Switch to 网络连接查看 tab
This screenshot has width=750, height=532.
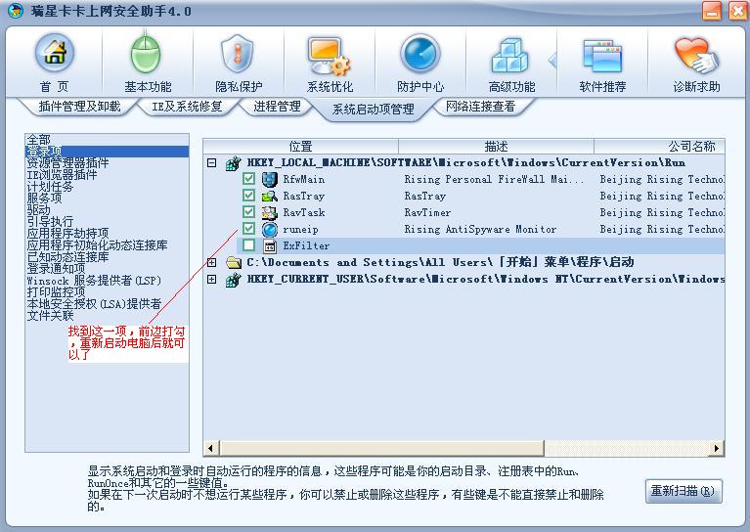click(x=480, y=107)
